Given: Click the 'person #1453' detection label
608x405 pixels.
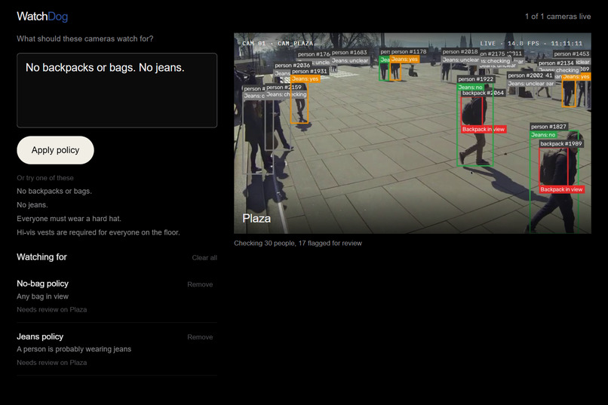Looking at the screenshot, I should tap(572, 54).
